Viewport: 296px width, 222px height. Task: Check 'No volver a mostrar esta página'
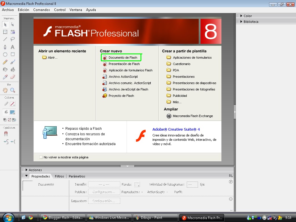(x=41, y=157)
